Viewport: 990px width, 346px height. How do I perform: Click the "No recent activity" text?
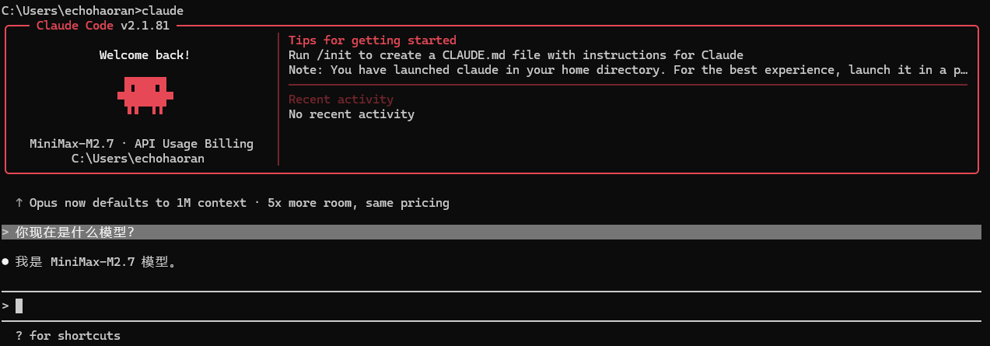(x=351, y=114)
